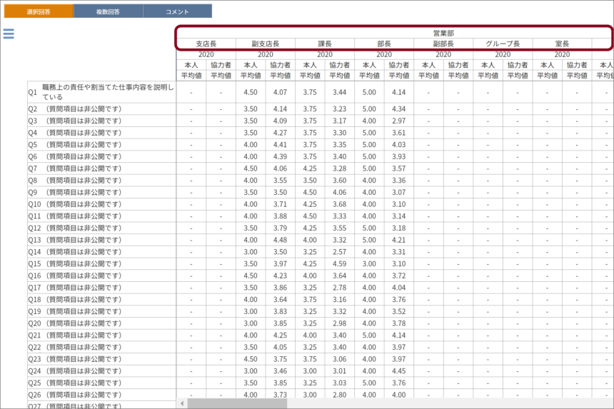Click the グループ長 column header

pos(503,44)
